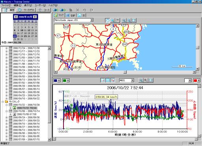Viewport: 202px width, 146px height.
Task: Click the map zoom in button
Action: point(124,20)
